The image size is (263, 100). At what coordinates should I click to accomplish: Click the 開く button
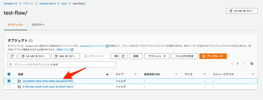(119, 56)
